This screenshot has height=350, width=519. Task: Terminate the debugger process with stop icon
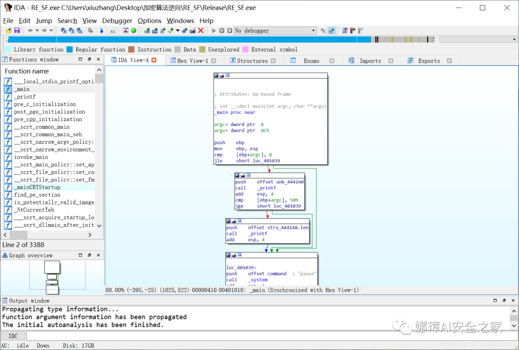(x=229, y=30)
